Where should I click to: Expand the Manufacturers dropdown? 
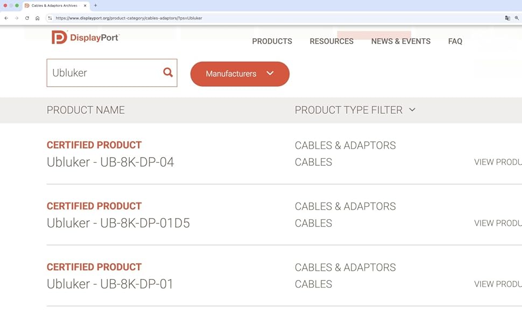tap(239, 74)
